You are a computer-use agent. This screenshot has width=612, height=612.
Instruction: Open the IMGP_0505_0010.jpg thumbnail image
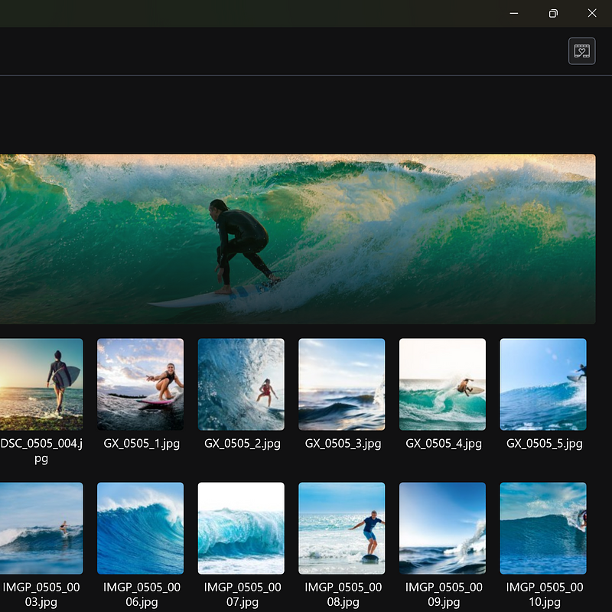(x=543, y=528)
